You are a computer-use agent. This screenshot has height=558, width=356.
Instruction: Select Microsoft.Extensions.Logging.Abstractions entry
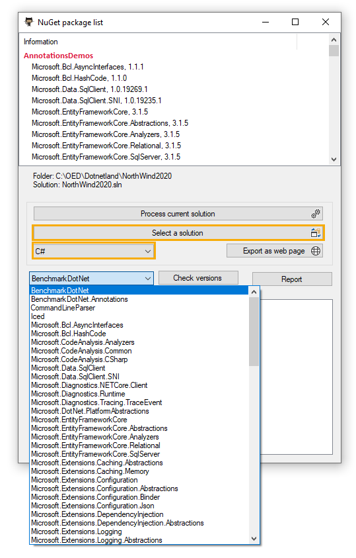coord(139,540)
